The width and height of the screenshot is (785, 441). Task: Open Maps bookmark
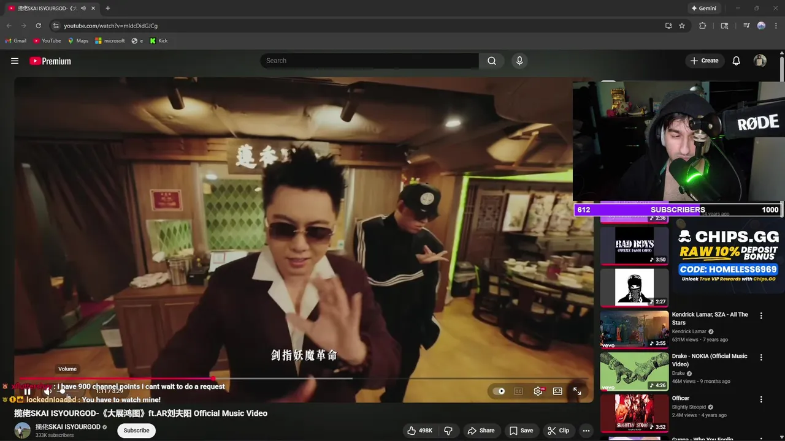pos(78,41)
